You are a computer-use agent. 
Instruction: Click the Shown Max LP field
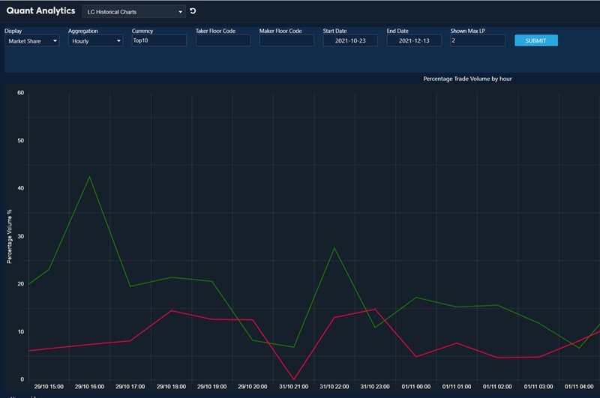pos(478,41)
